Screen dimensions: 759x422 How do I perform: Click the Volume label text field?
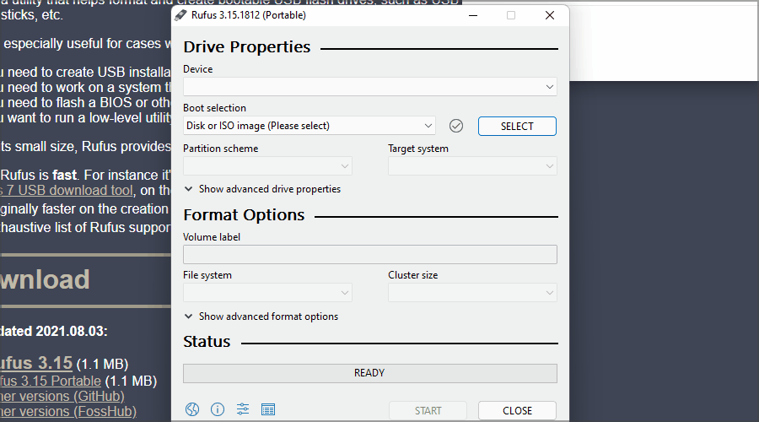coord(369,254)
